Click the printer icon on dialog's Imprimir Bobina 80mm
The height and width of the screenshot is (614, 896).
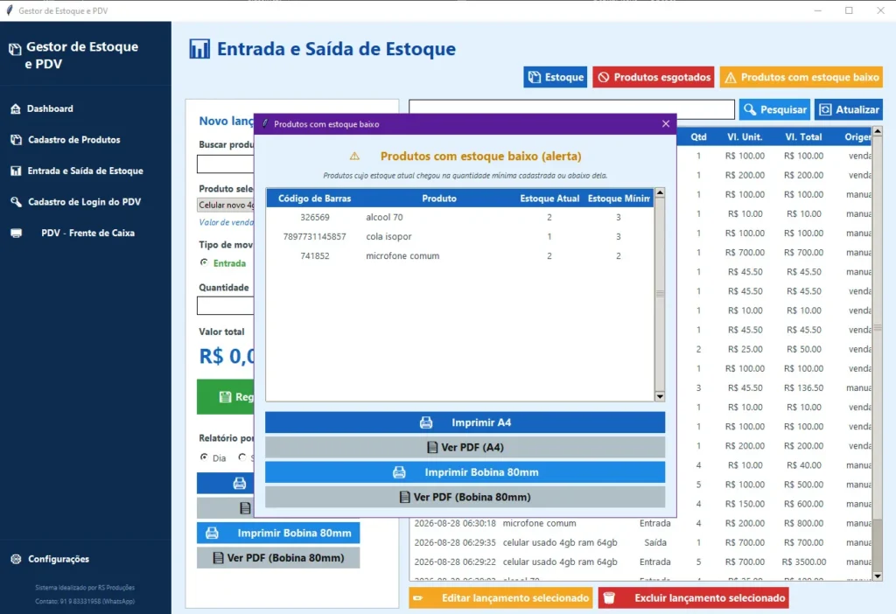(399, 472)
